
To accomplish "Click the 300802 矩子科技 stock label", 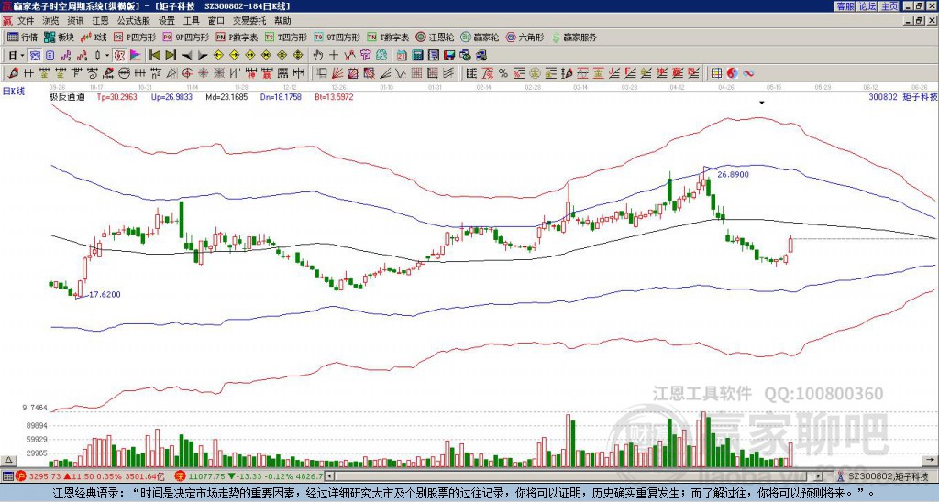I will pyautogui.click(x=902, y=96).
